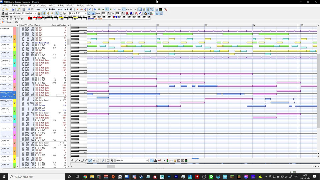Adjust the Vel value stepper arrows
The width and height of the screenshot is (320, 180).
coord(123,13)
